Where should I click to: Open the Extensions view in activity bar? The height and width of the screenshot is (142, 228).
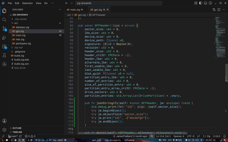[5, 46]
